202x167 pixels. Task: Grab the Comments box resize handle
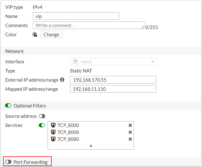coord(142,27)
